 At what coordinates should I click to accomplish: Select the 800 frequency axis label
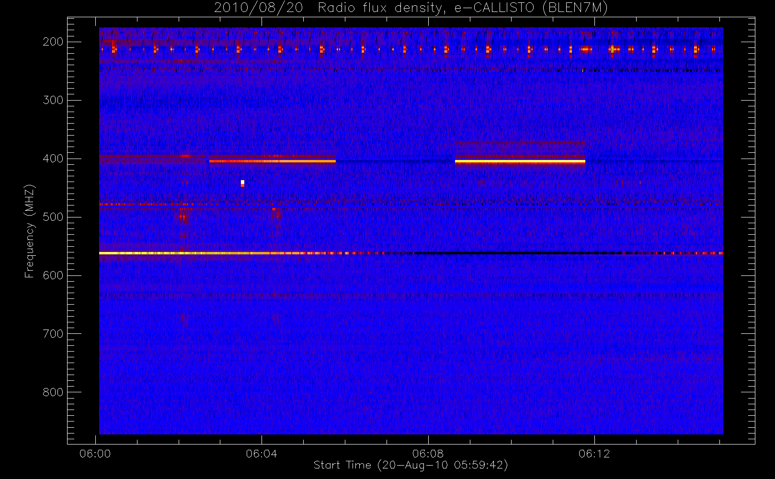(53, 392)
